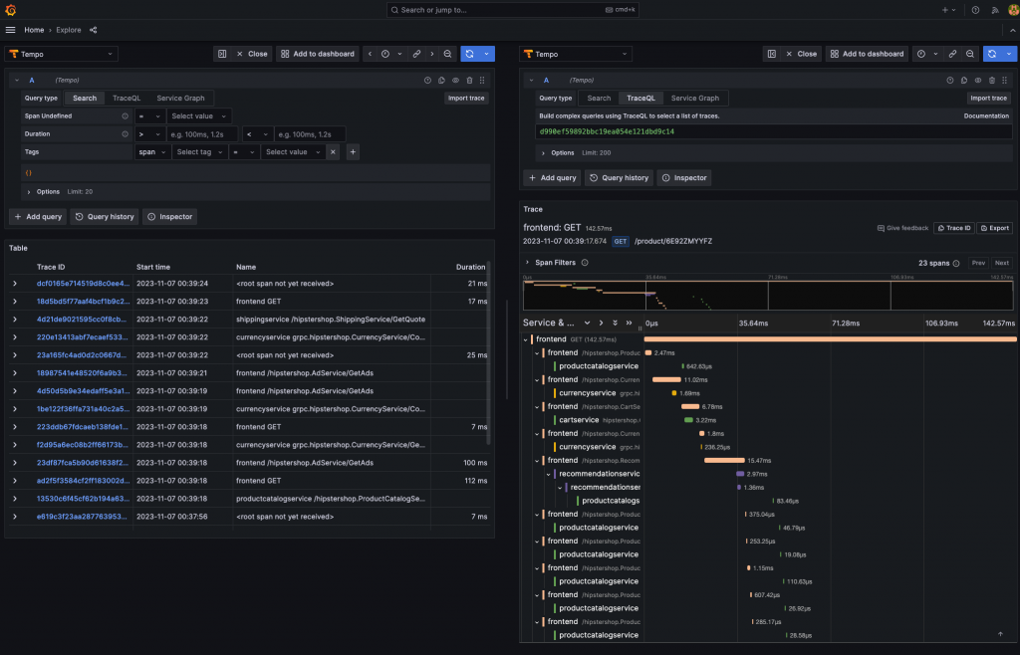This screenshot has width=1020, height=655.
Task: Select Search query type tab in right pane
Action: click(599, 99)
